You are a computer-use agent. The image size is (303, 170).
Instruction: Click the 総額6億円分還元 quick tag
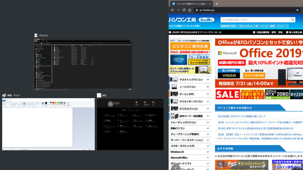pyautogui.click(x=229, y=26)
